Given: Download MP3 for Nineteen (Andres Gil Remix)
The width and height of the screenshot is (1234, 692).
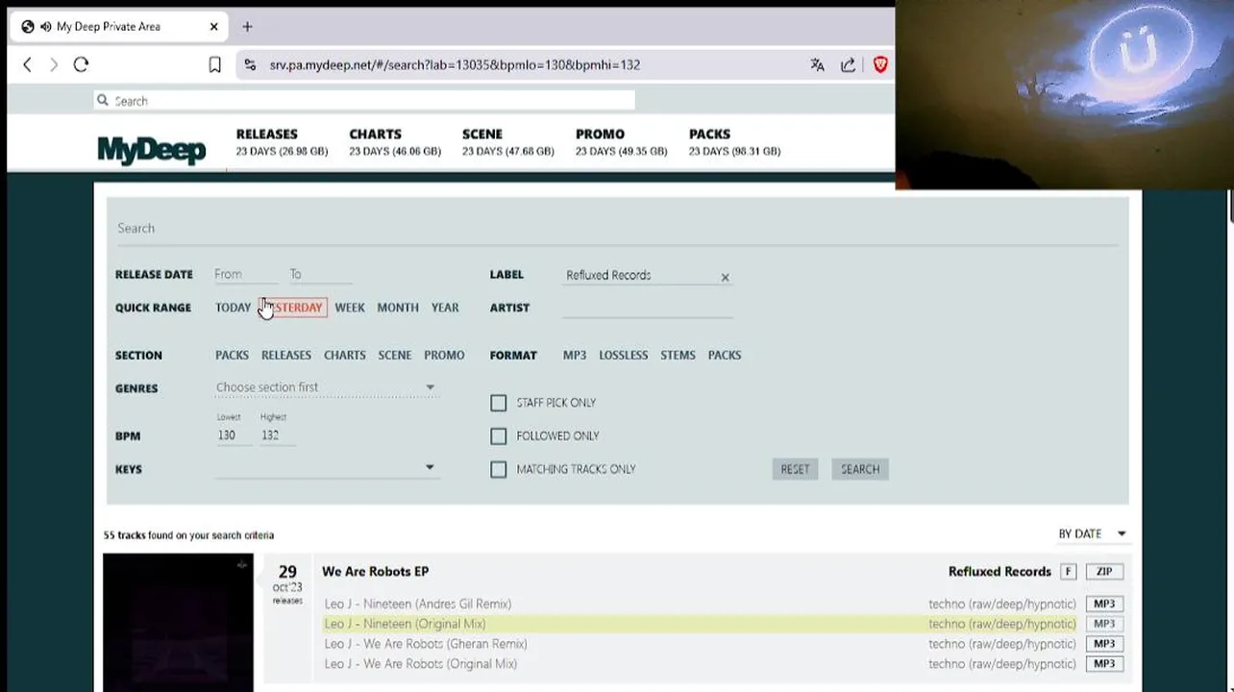Looking at the screenshot, I should 1104,604.
